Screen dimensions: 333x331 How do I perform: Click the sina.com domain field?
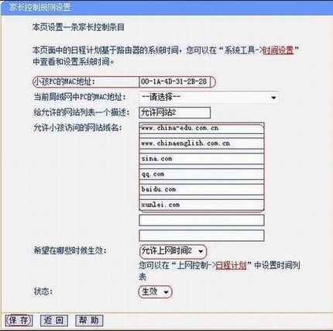[201, 159]
